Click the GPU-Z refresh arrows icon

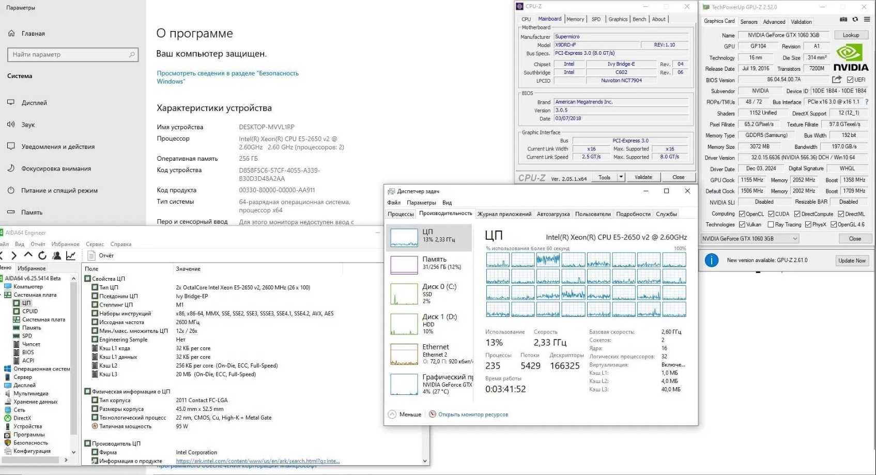coord(855,19)
